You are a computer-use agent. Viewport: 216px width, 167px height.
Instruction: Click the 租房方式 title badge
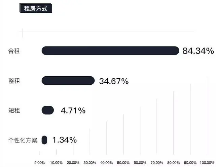[x=36, y=8]
